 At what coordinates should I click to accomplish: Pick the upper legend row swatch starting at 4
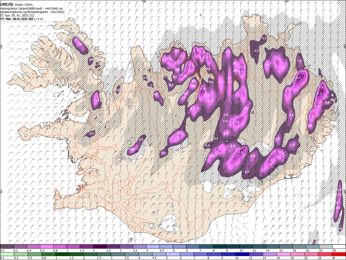pos(153,247)
